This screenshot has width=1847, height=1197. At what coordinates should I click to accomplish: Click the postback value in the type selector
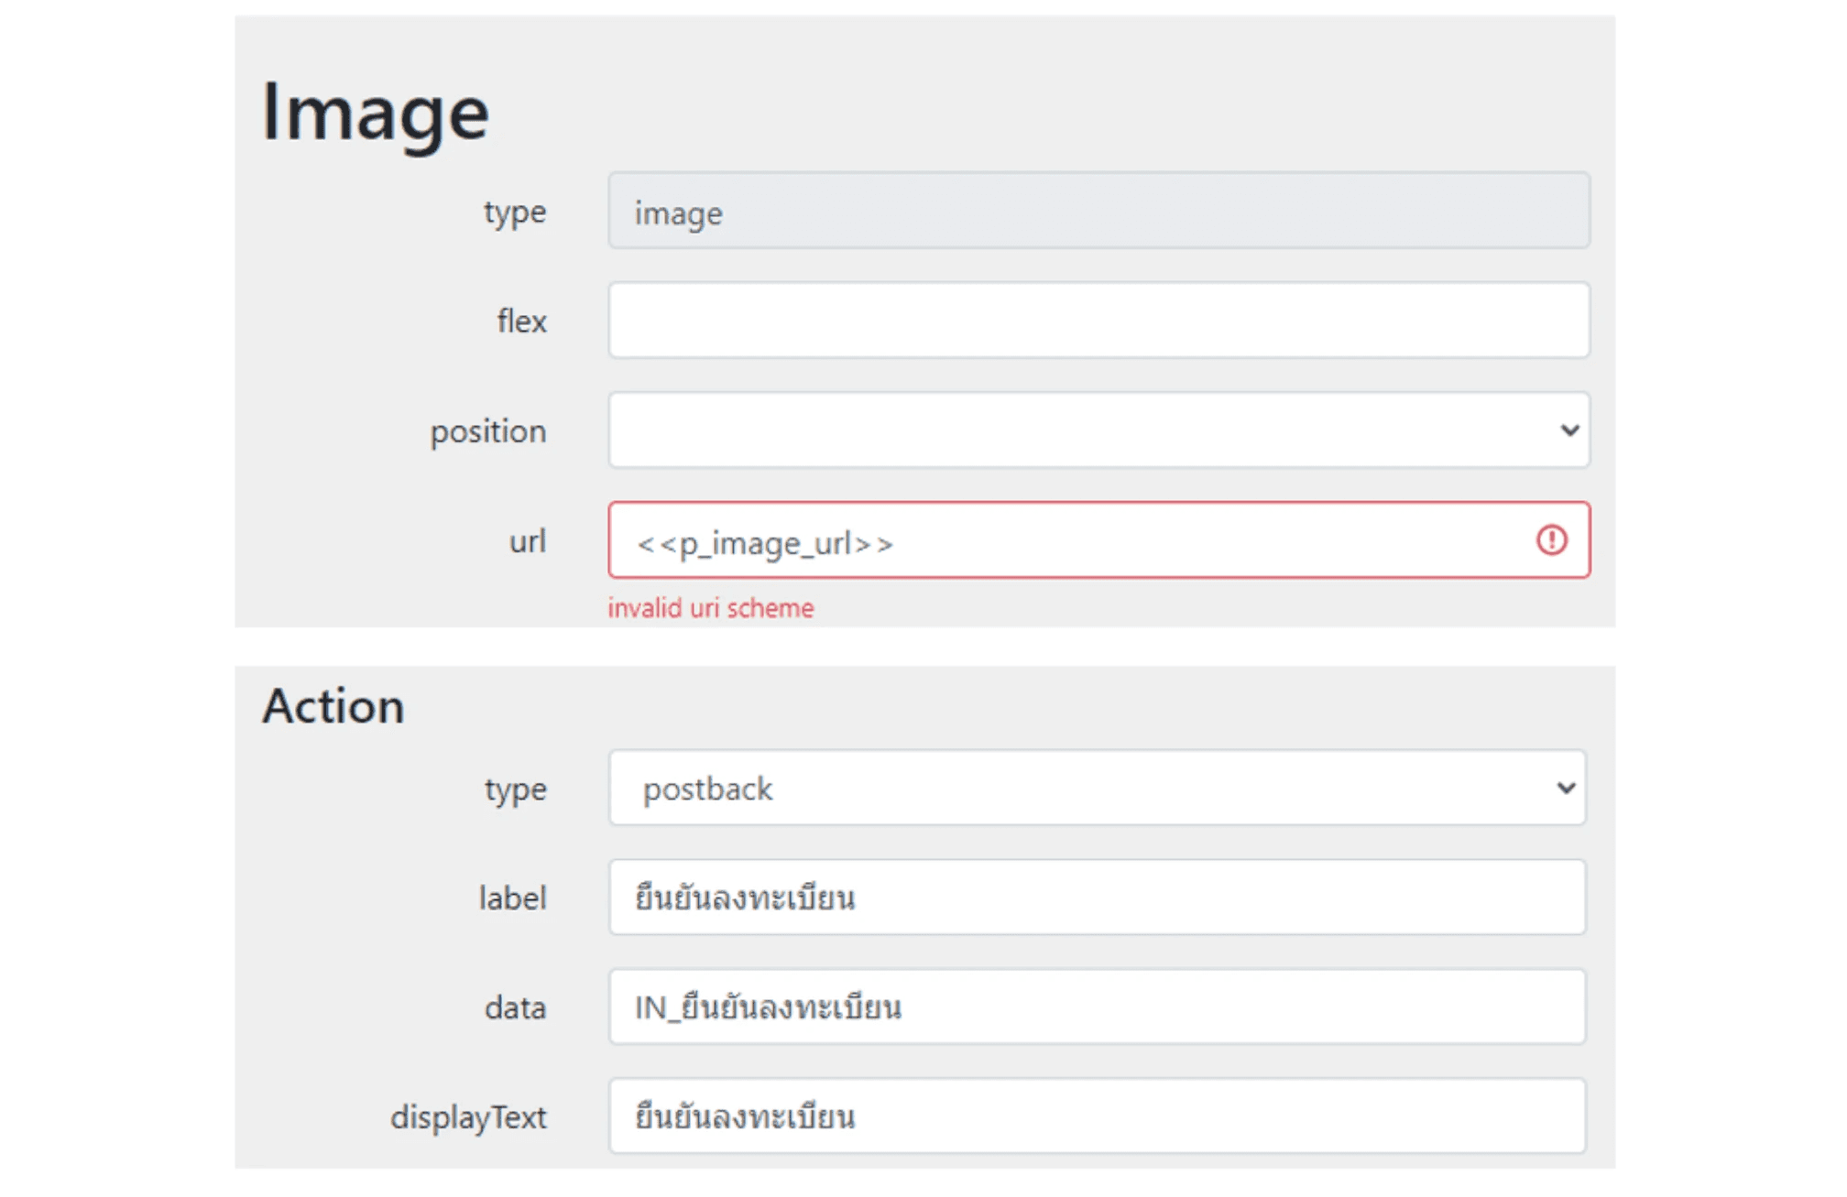click(x=707, y=788)
